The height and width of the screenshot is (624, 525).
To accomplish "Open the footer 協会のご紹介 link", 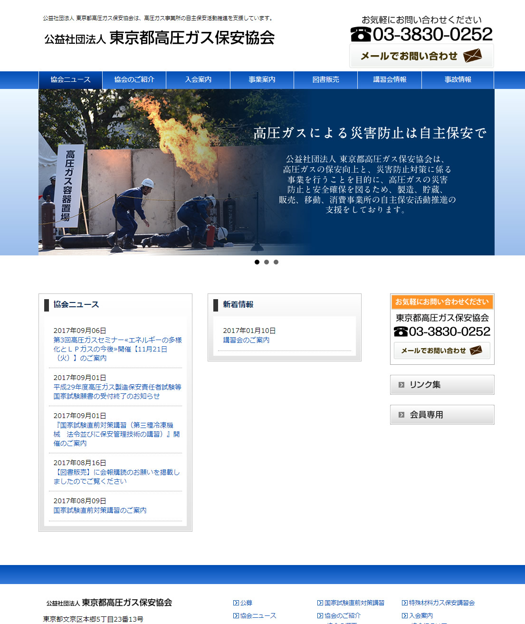I will 343,615.
